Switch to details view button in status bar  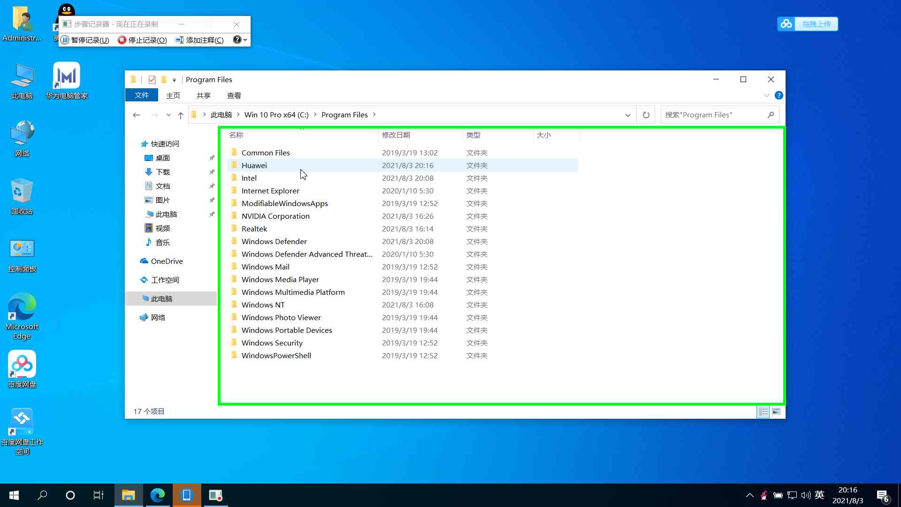pos(764,412)
